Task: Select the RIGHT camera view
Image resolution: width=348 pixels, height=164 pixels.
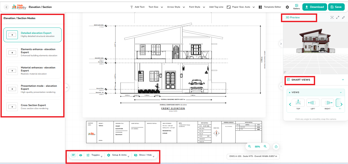Action: 327,104
